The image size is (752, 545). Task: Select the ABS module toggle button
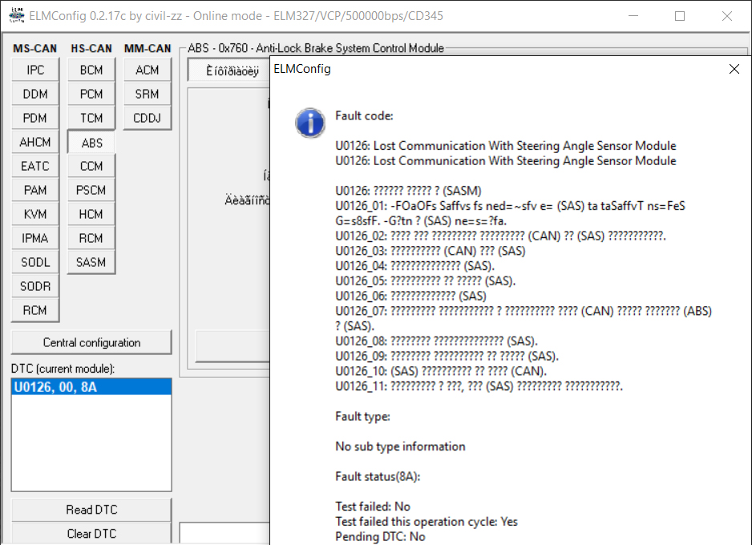tap(91, 143)
